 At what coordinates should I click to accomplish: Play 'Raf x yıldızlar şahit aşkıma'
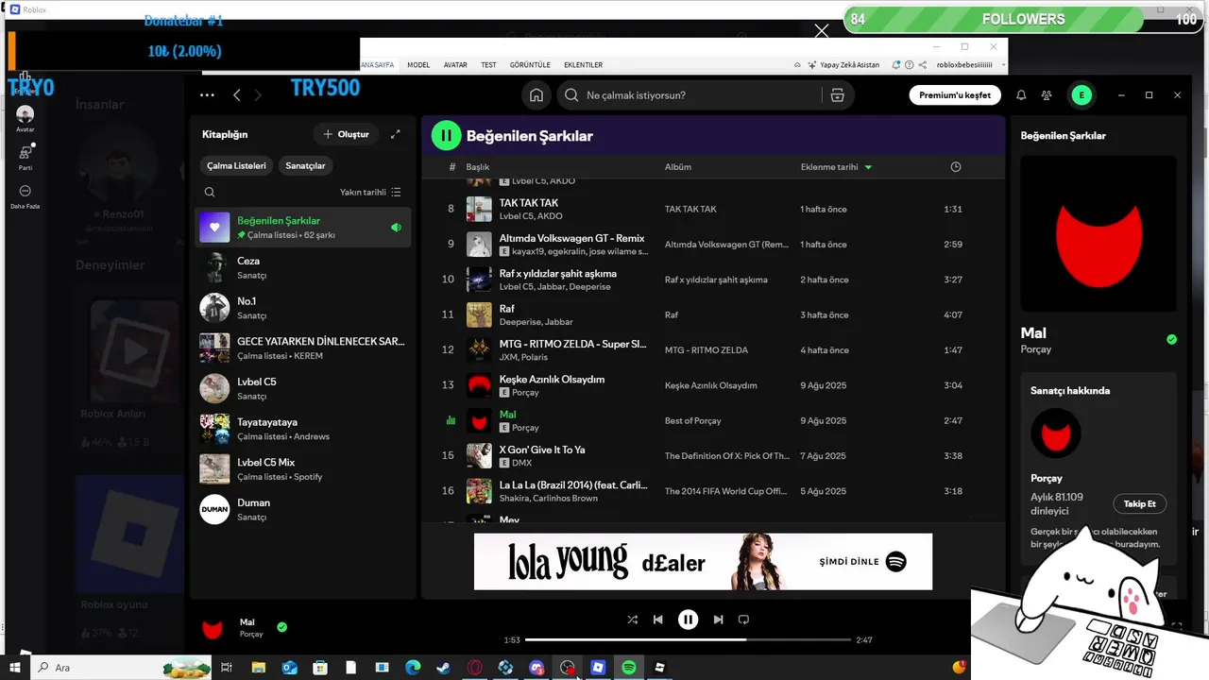click(557, 273)
